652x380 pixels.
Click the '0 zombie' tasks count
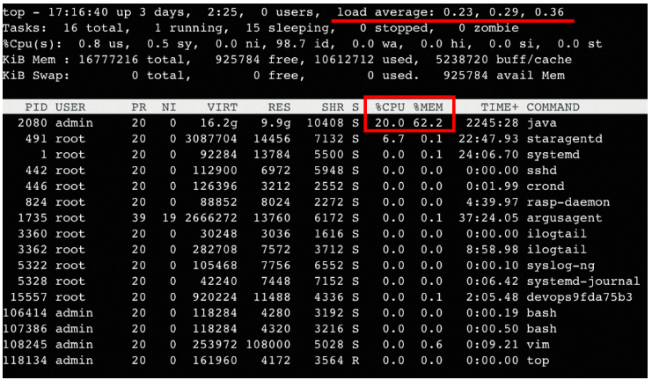(x=488, y=28)
